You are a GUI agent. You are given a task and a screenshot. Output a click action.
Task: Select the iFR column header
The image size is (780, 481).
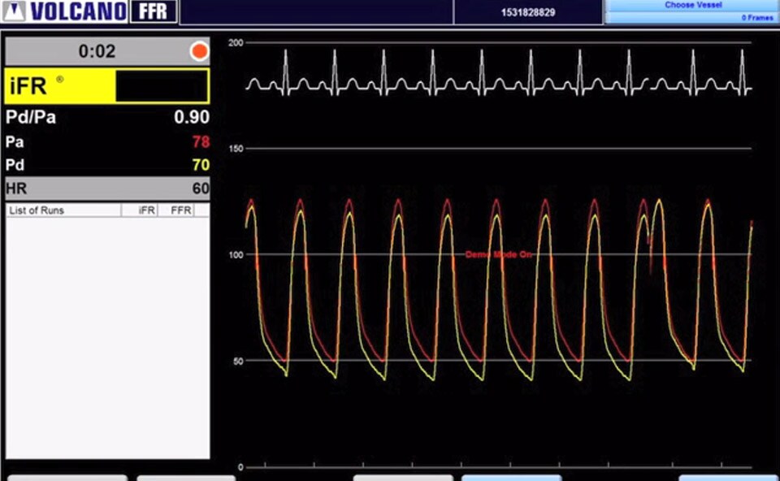point(147,210)
